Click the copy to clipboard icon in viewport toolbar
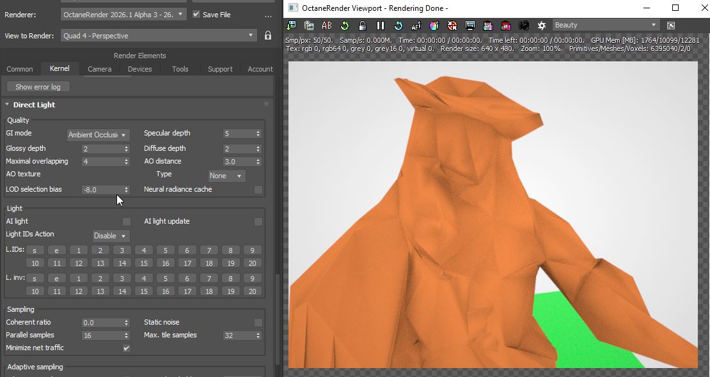 point(310,26)
